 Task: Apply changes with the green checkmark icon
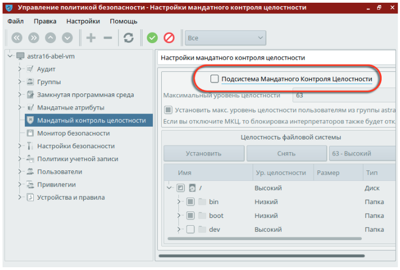[152, 38]
